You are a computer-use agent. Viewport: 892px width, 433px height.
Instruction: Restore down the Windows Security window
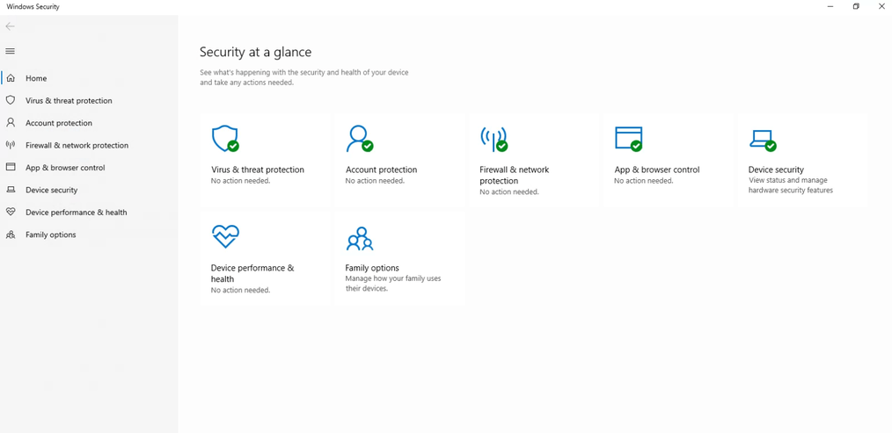856,6
